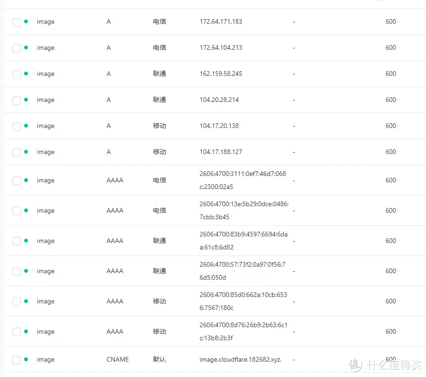Image resolution: width=426 pixels, height=377 pixels.
Task: Click the IPv6 value starting 2606:4700:85d0
Action: pos(243,301)
